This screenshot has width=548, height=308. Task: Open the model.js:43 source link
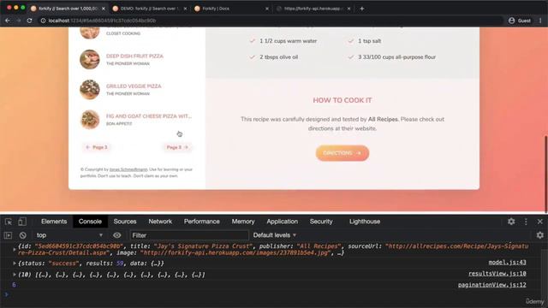pyautogui.click(x=507, y=263)
